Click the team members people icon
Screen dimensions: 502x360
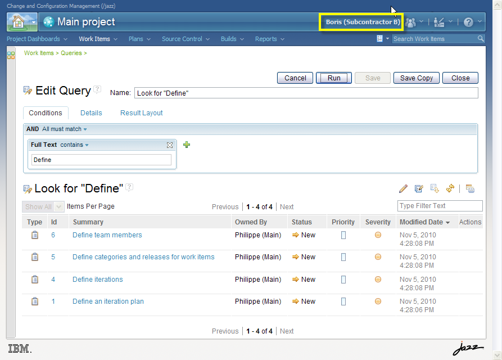click(x=411, y=22)
